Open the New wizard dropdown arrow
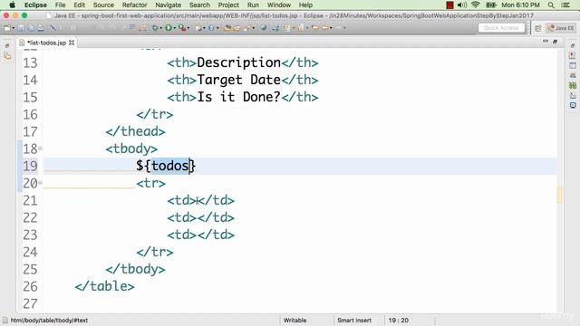Image resolution: width=580 pixels, height=326 pixels. tap(14, 28)
